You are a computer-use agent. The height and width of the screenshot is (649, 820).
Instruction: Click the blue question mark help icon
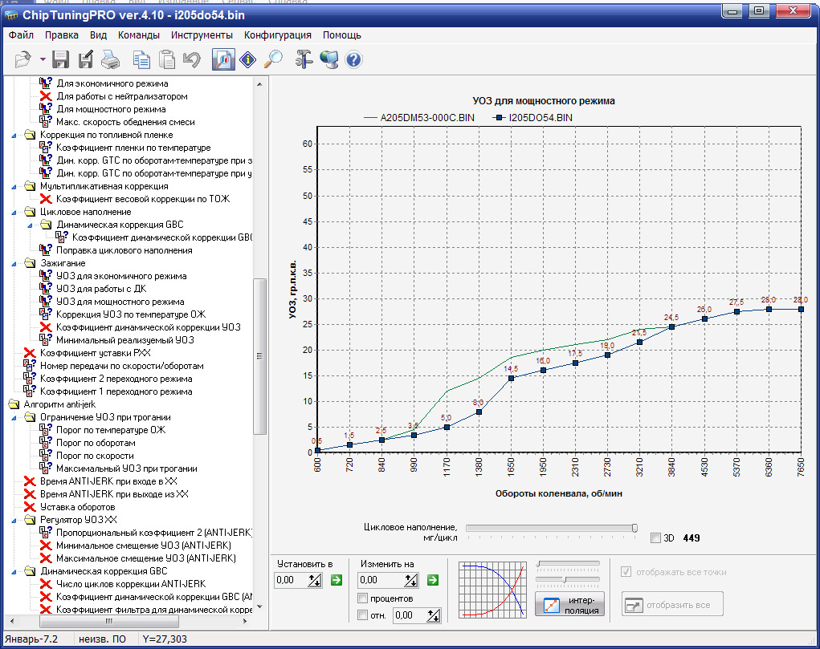[x=353, y=59]
